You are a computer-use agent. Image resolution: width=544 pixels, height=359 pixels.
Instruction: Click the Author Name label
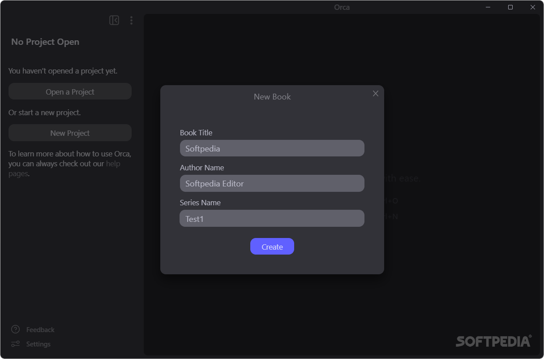[202, 168]
